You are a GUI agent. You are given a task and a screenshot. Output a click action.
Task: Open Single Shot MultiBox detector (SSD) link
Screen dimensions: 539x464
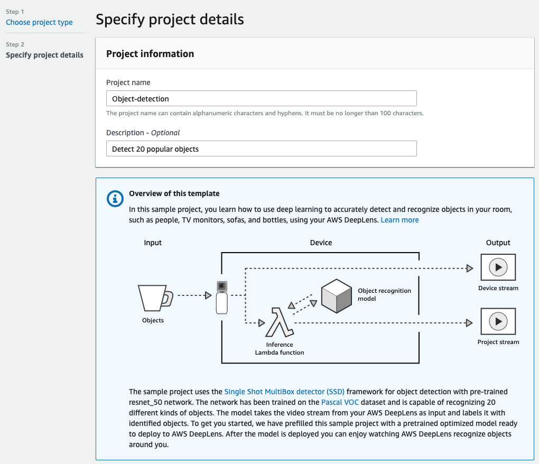coord(284,392)
